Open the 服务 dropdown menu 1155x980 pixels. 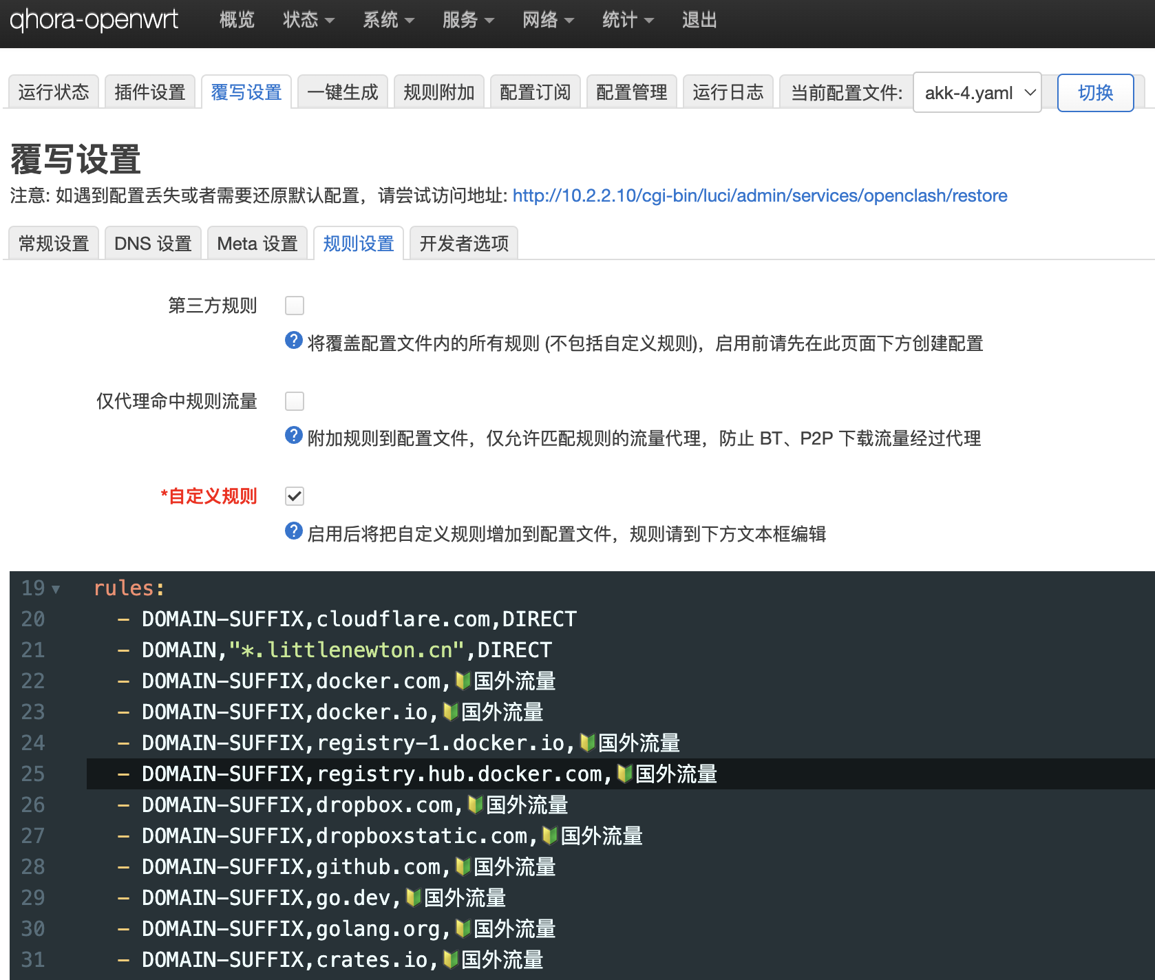(468, 20)
